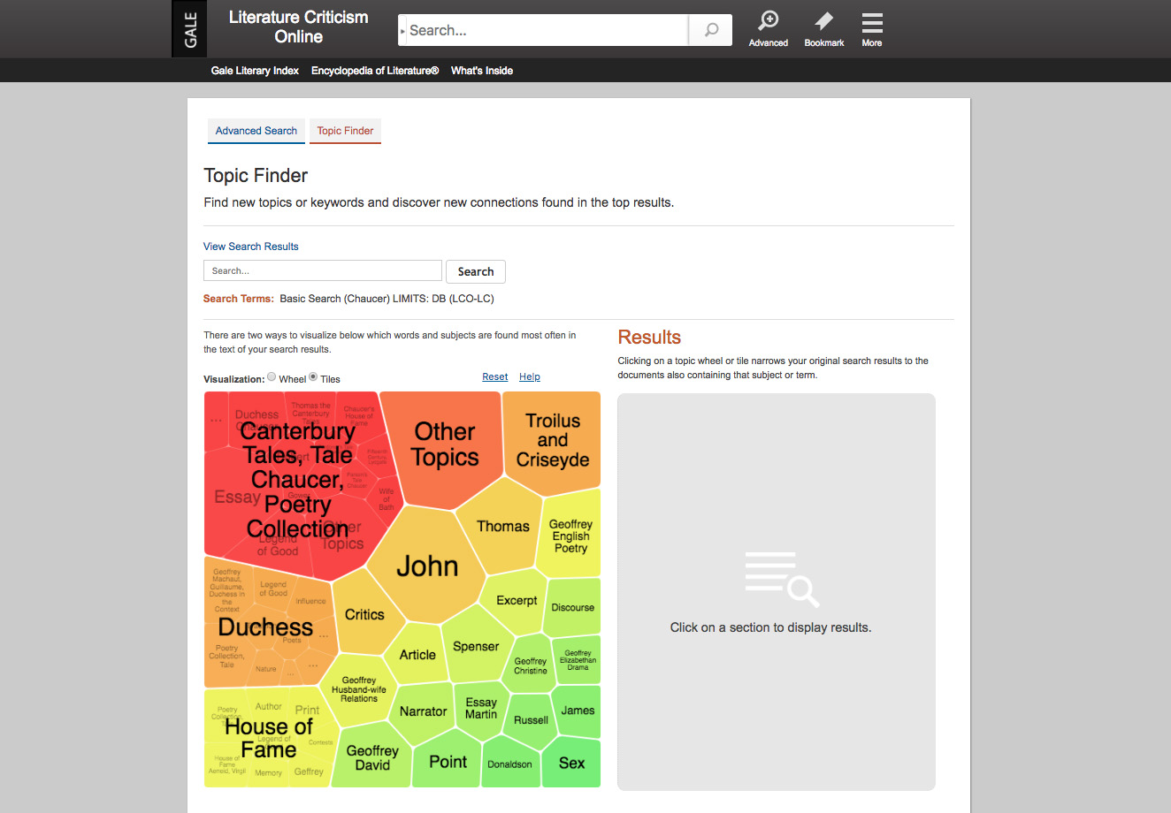The width and height of the screenshot is (1171, 813).
Task: Select the Troilus and Criseyde tile
Action: click(553, 440)
